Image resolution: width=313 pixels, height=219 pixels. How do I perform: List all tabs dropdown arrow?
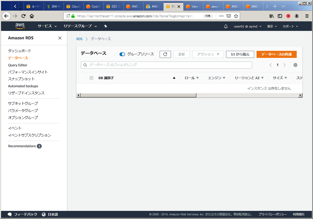pyautogui.click(x=283, y=6)
